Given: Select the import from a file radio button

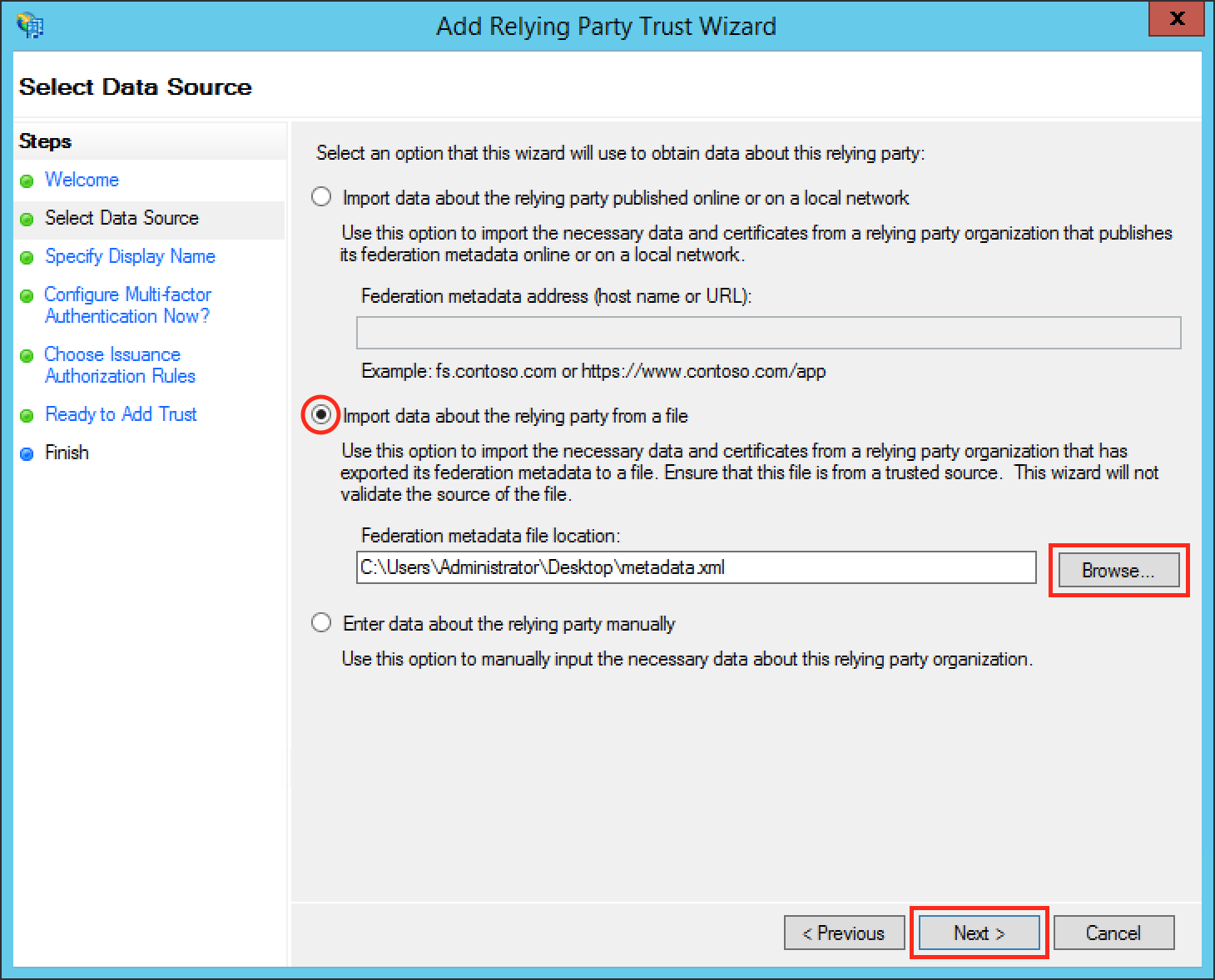Looking at the screenshot, I should click(x=321, y=414).
